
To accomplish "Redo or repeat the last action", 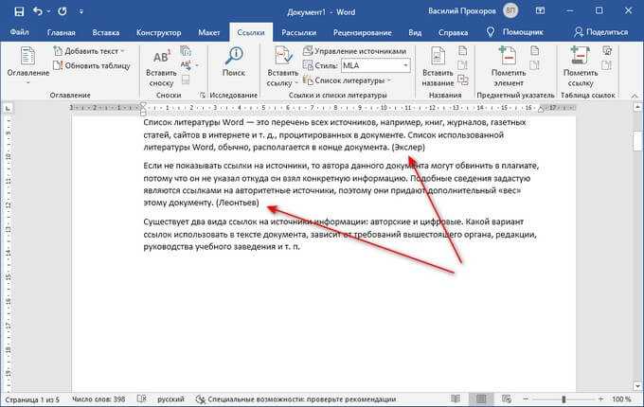I will pos(63,11).
